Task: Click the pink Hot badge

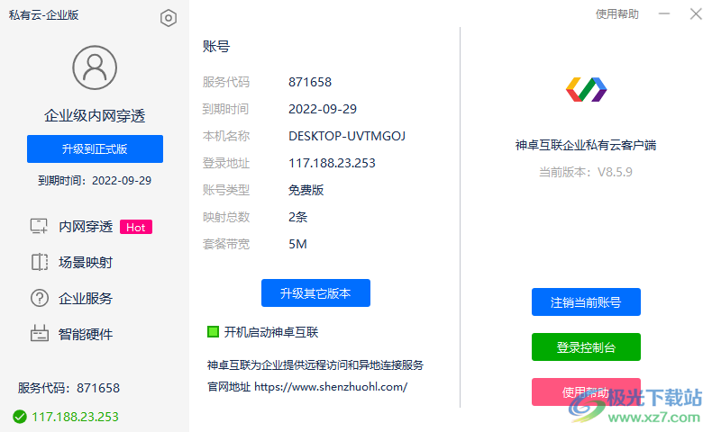Action: tap(136, 227)
